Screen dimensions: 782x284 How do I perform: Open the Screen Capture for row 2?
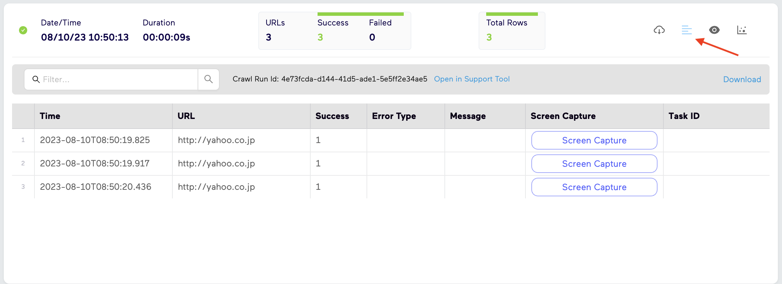[x=594, y=164]
